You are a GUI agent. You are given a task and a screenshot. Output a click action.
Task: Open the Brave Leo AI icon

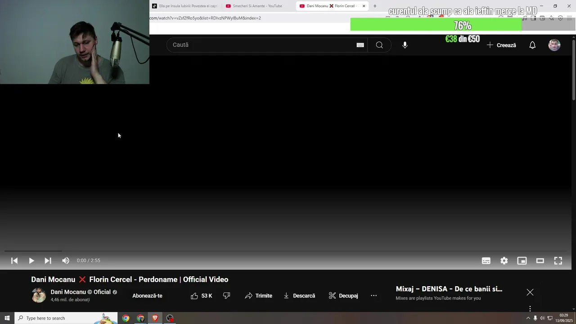coord(551,18)
